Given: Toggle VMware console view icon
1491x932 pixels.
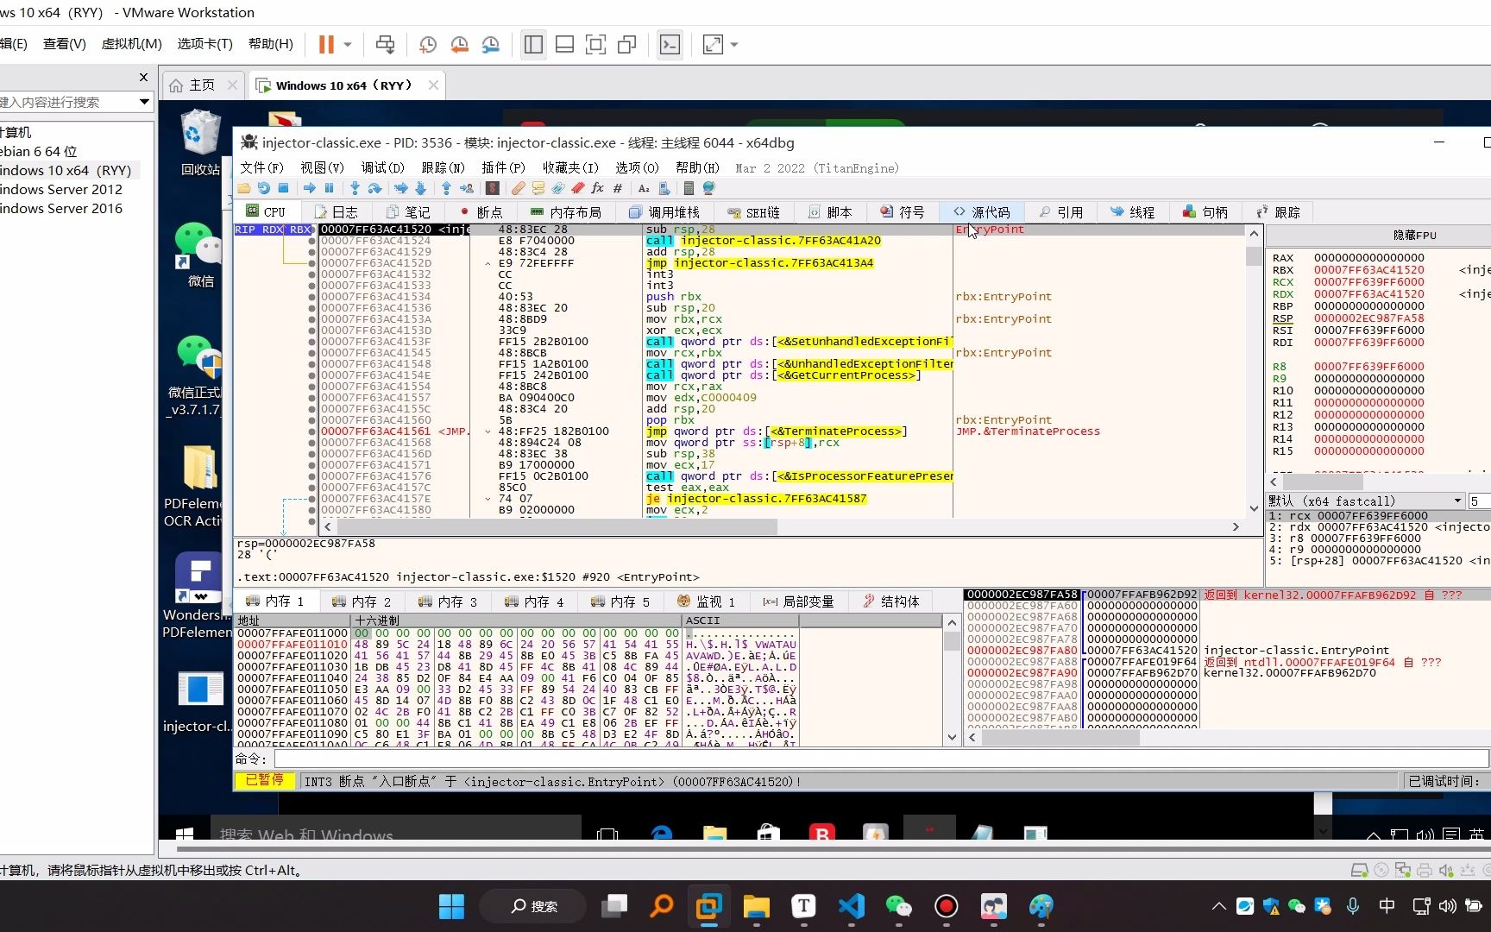Looking at the screenshot, I should click(670, 44).
